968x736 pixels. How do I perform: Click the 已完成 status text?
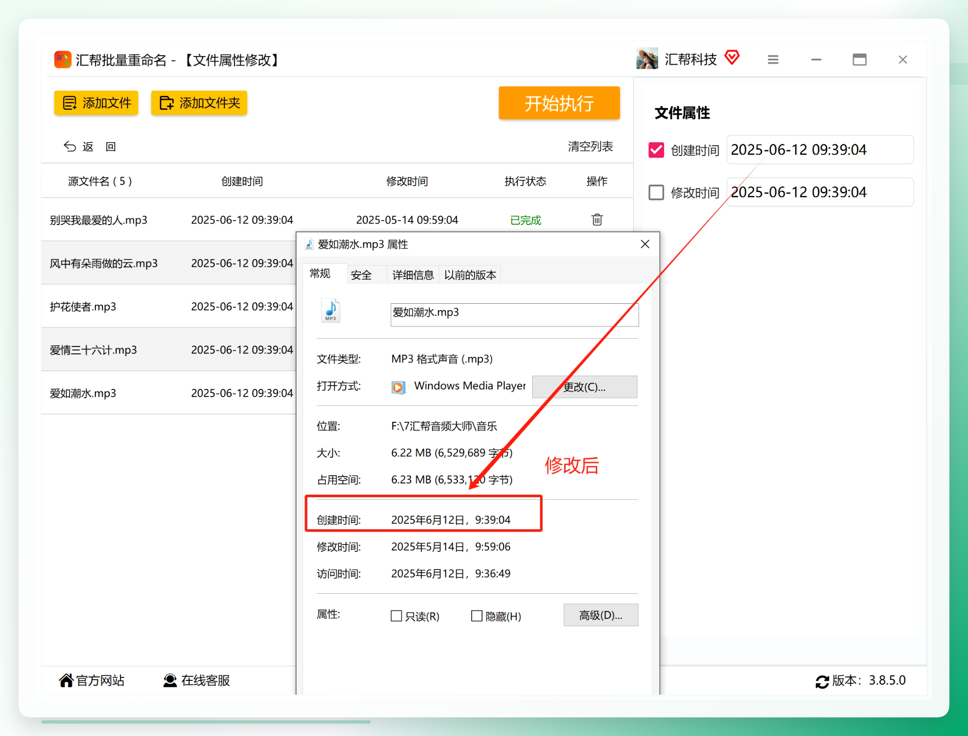[x=525, y=220]
